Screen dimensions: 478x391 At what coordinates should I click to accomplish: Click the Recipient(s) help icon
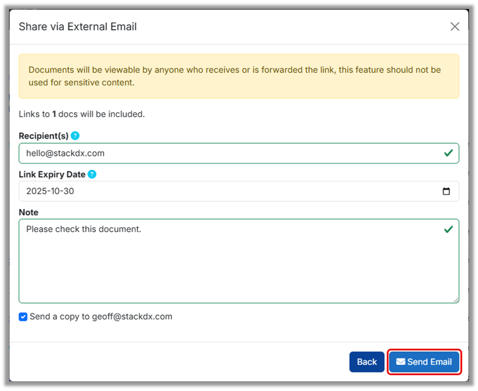click(75, 135)
